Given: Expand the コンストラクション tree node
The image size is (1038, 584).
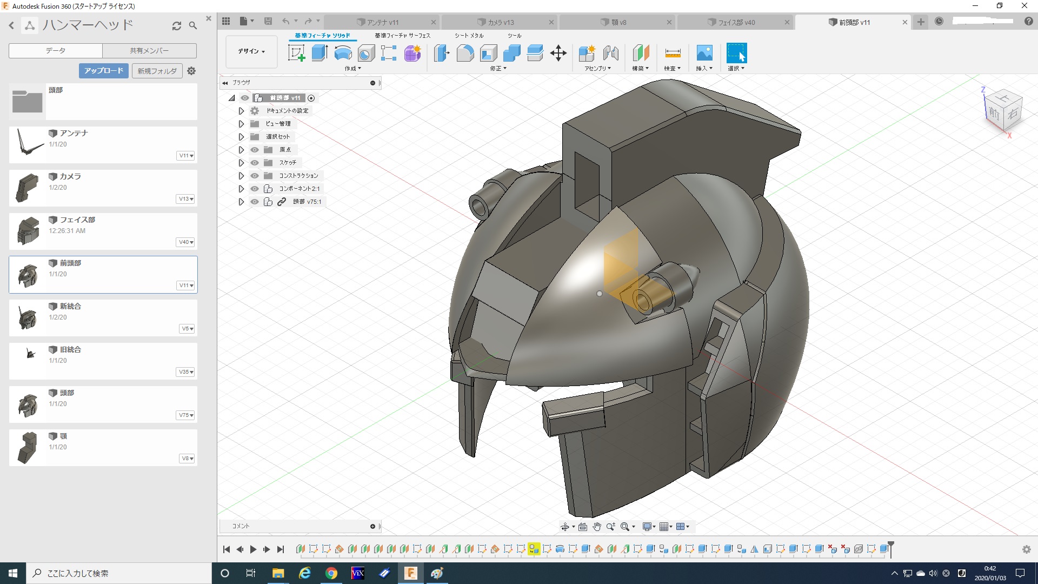Looking at the screenshot, I should [241, 176].
